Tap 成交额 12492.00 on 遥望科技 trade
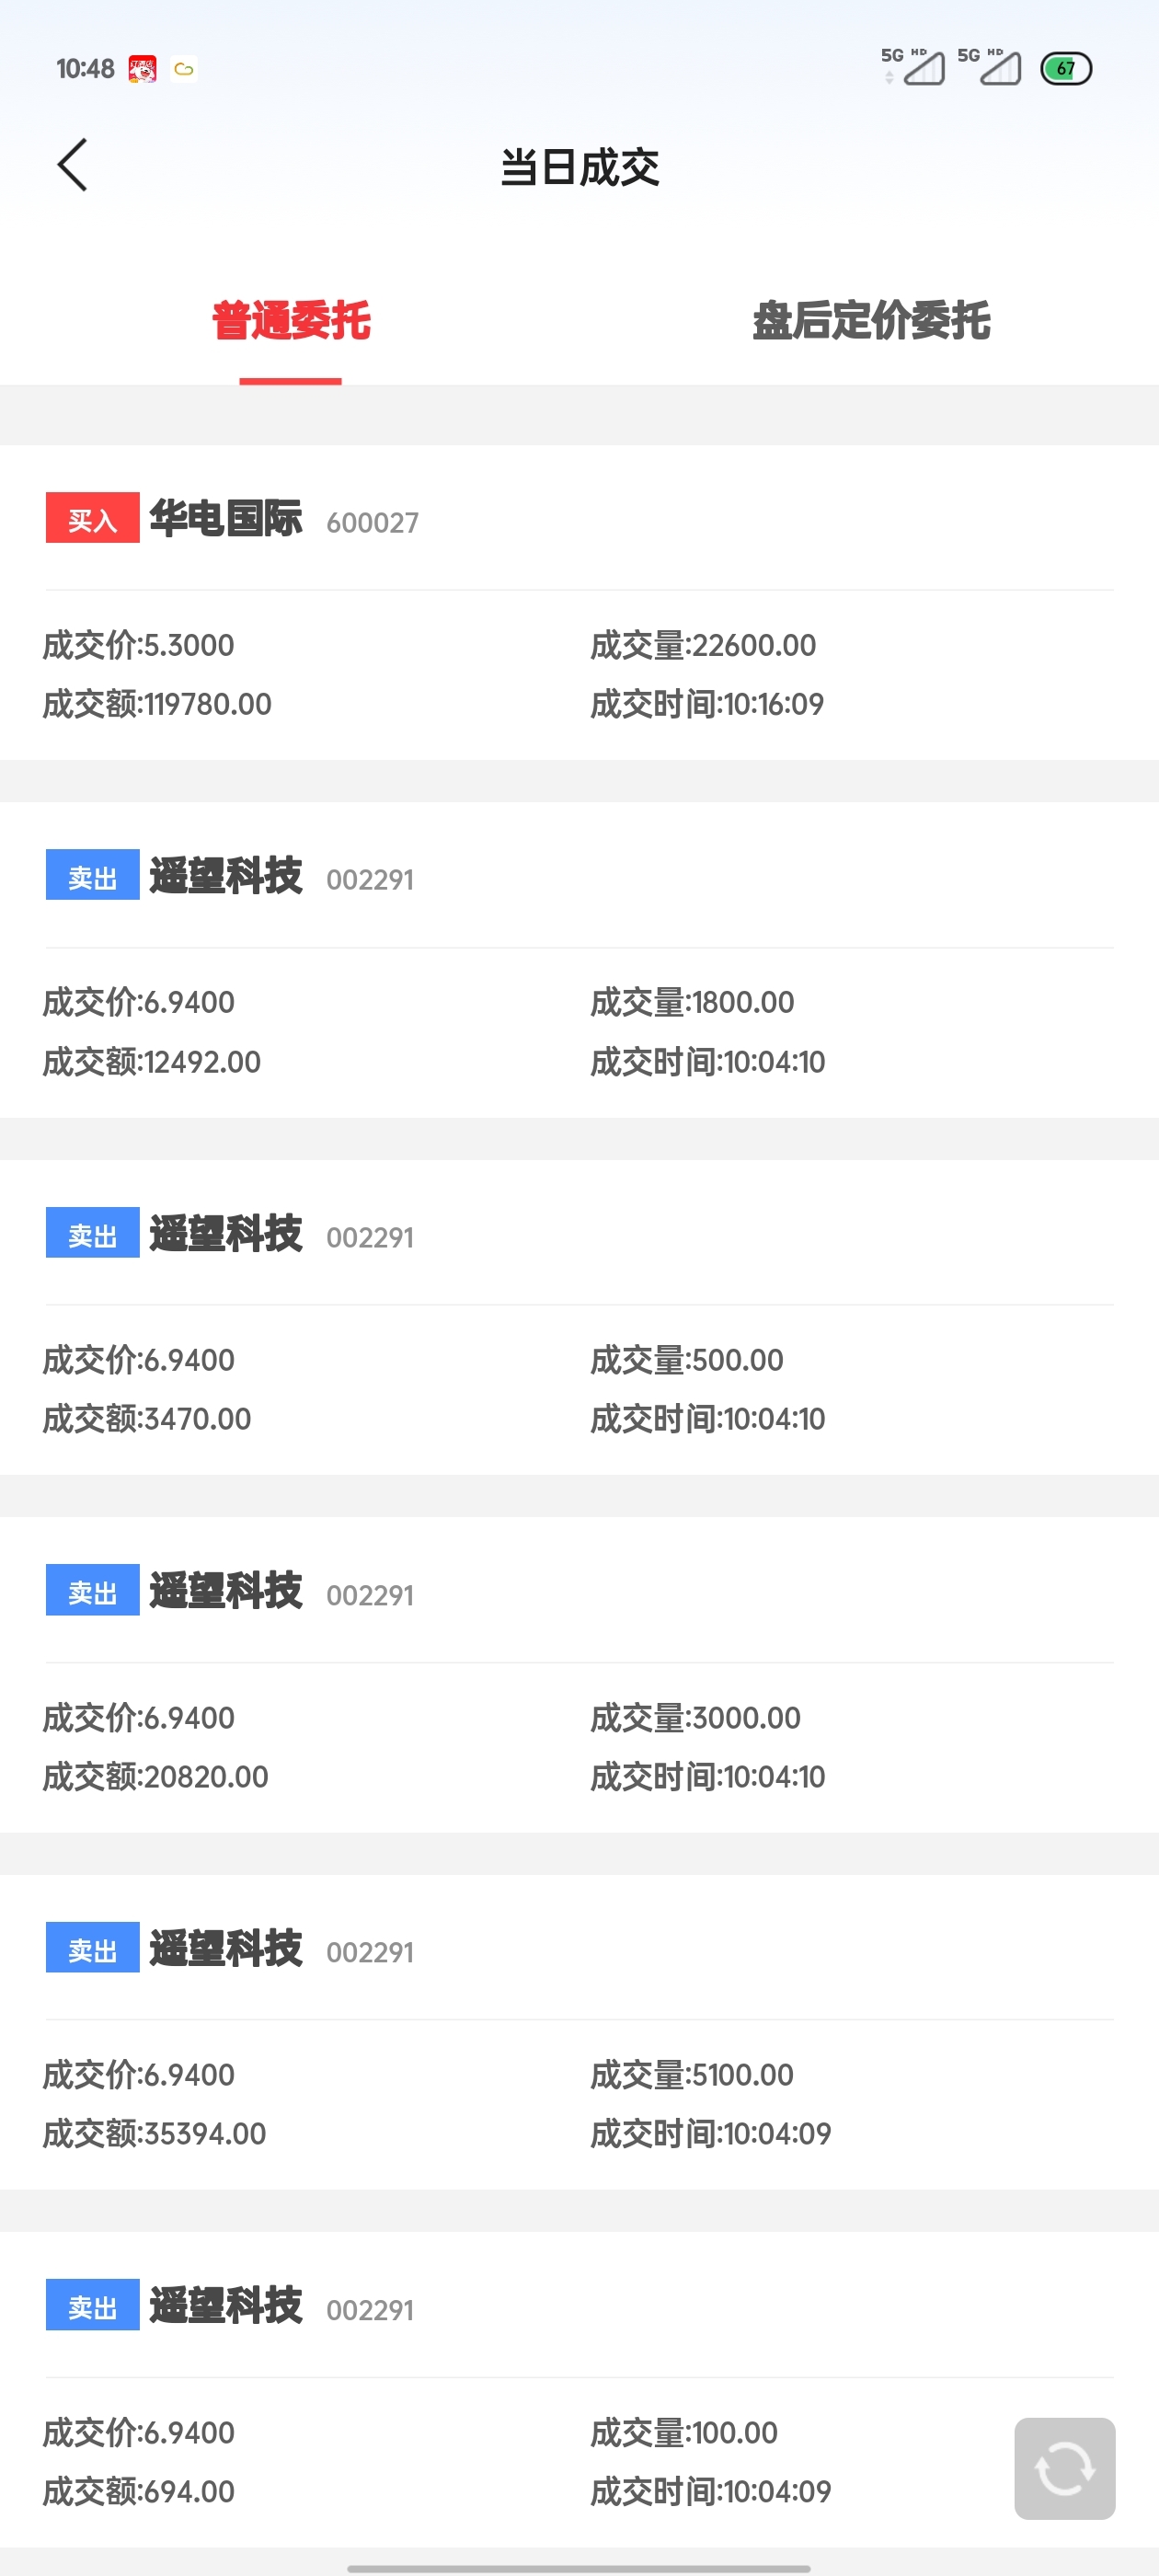Screen dimensions: 1159x2576 (x=152, y=1062)
